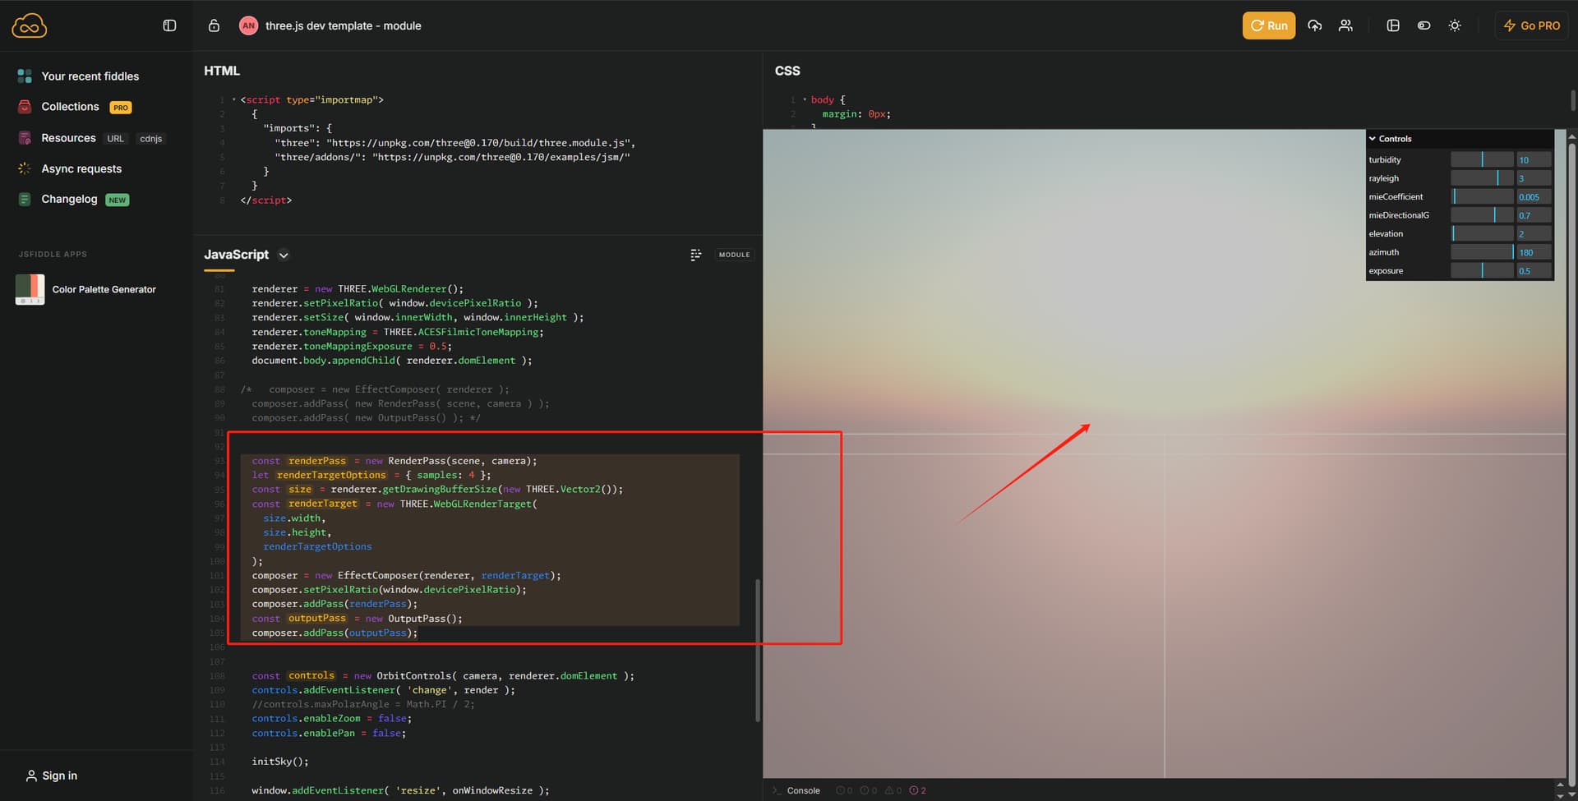
Task: Click the Console prompt icon at the bottom
Action: [777, 790]
